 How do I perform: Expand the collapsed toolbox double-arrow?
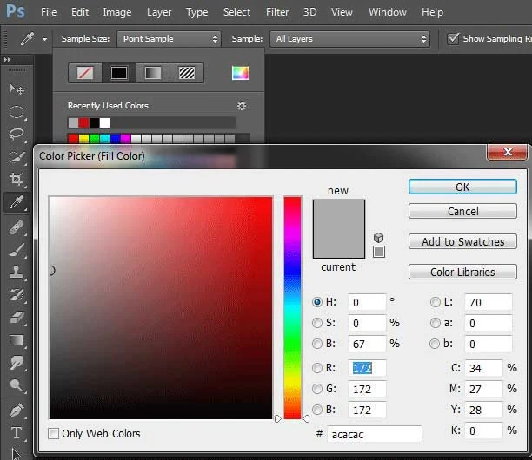pyautogui.click(x=7, y=60)
